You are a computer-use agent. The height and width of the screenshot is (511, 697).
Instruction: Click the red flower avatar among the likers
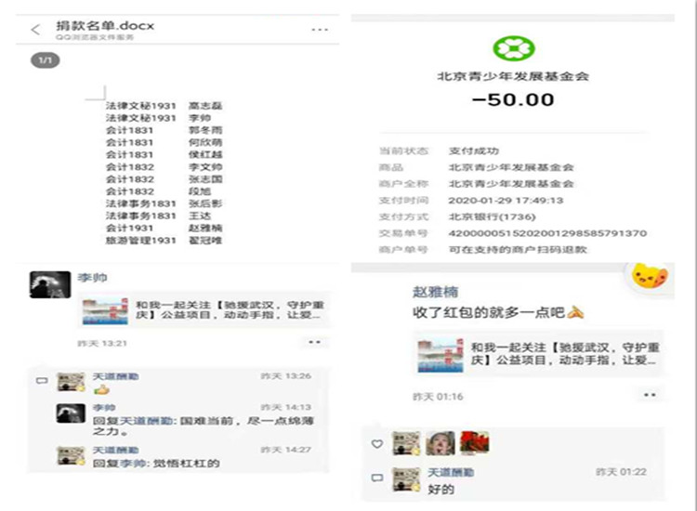click(475, 443)
